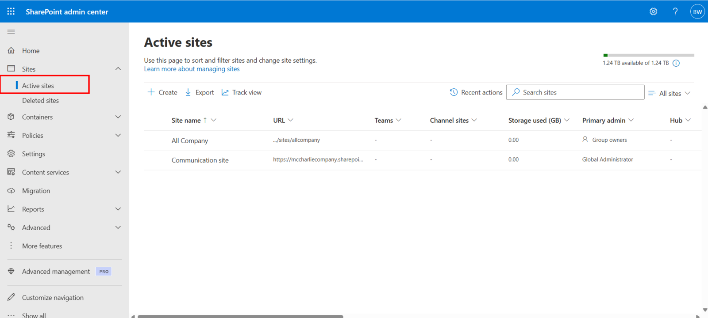
Task: Collapse the Sites section chevron
Action: click(x=118, y=68)
